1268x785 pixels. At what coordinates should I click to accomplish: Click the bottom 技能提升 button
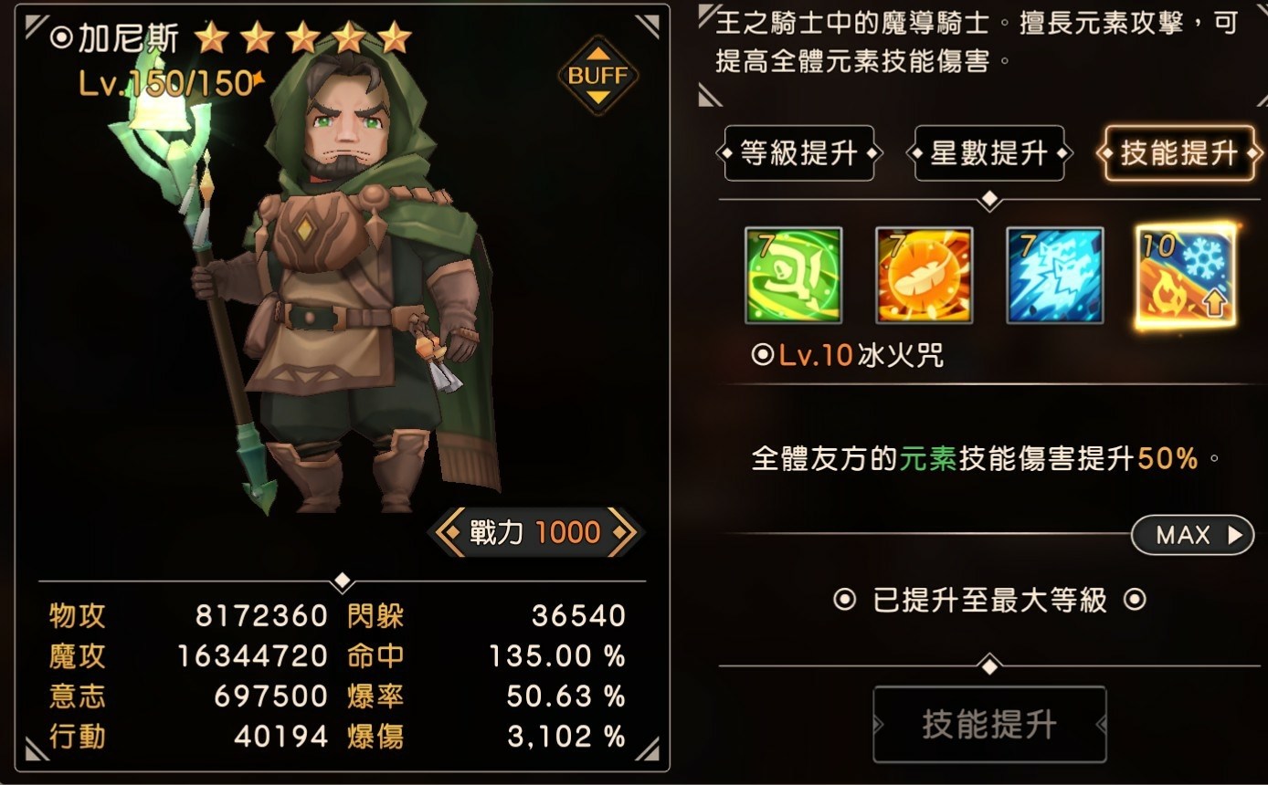point(989,725)
